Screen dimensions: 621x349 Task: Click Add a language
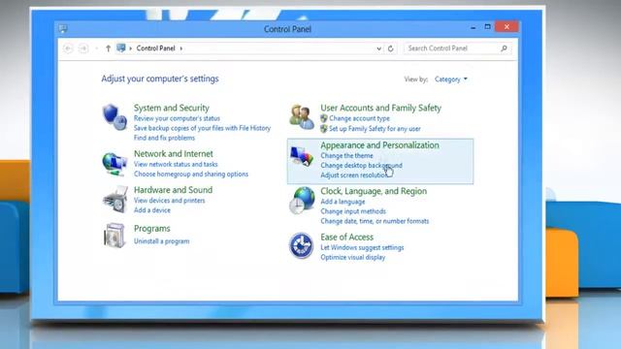343,202
